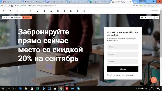Insert a link with the chain icon
162x91 pixels.
(x=31, y=11)
